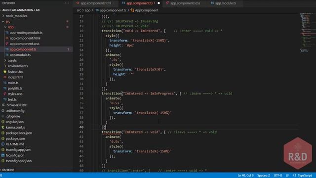The image size is (316, 178).
Task: Open karma.conf.js file
Action: (15, 128)
